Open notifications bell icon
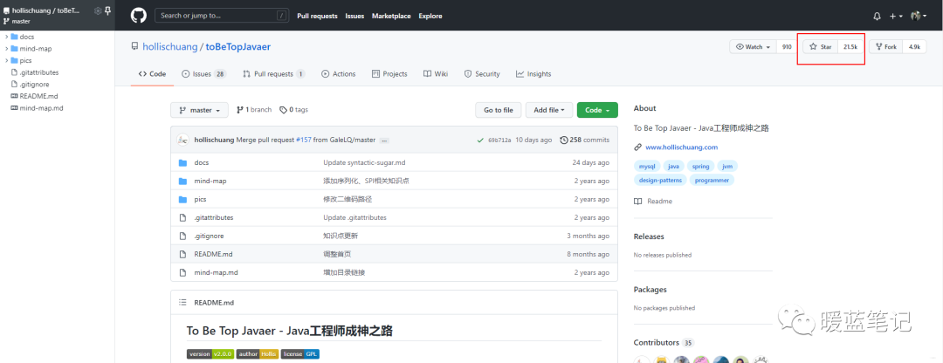The image size is (943, 363). [877, 17]
